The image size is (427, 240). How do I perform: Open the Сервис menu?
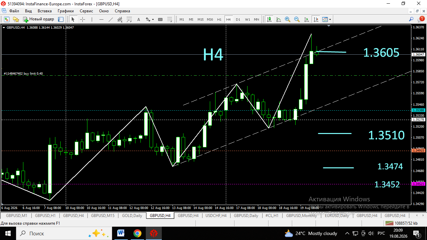tap(86, 11)
